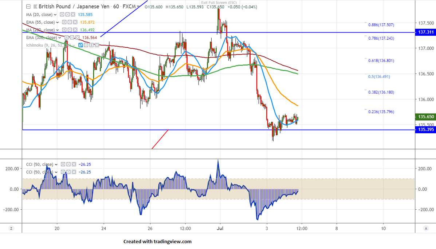436x249 pixels.
Task: Hide the MA (20, close) indicator
Action: tap(62, 15)
